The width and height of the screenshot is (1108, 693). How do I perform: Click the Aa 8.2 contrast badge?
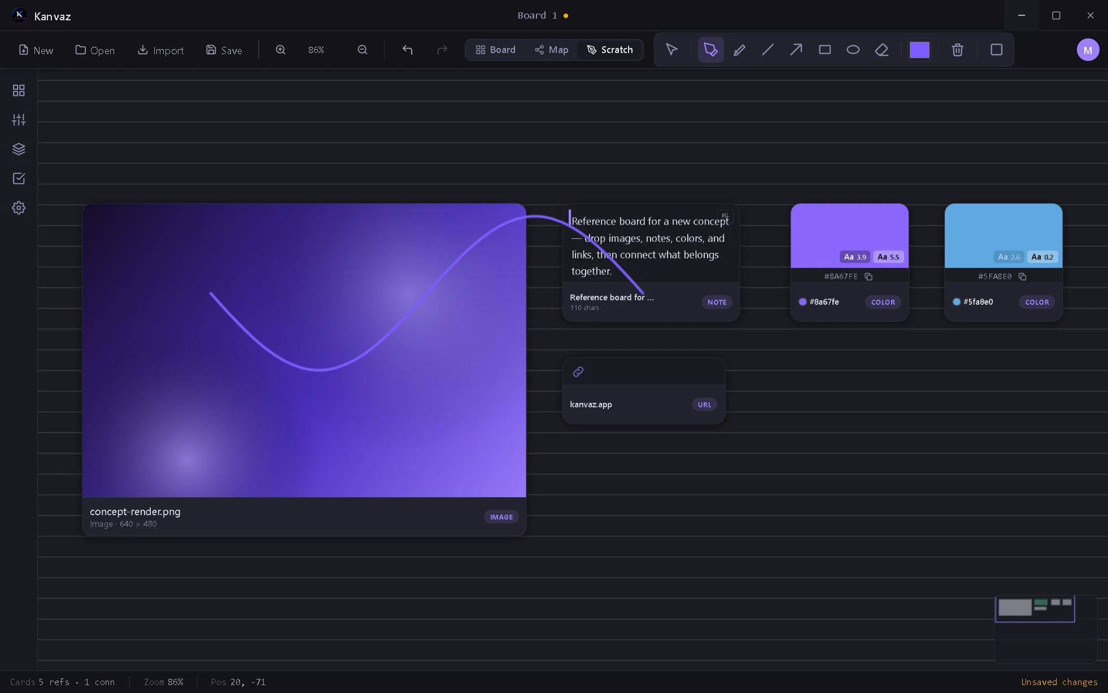1042,257
